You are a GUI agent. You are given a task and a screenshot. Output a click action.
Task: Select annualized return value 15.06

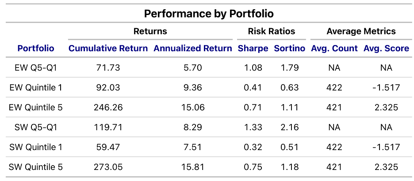[193, 107]
